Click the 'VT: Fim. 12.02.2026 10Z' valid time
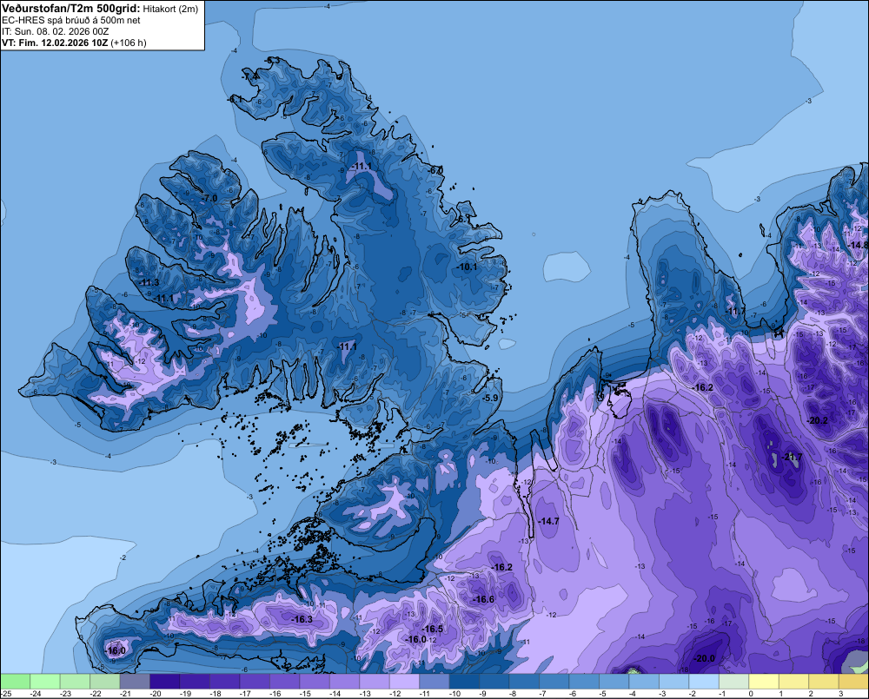 [x=55, y=43]
